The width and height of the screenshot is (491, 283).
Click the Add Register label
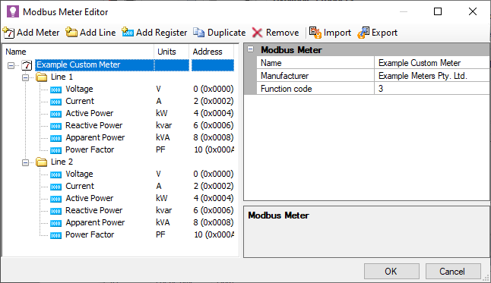(x=161, y=33)
